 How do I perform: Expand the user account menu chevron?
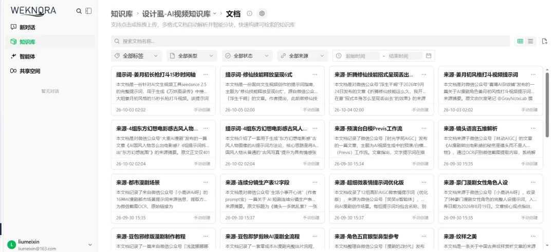tap(90, 245)
